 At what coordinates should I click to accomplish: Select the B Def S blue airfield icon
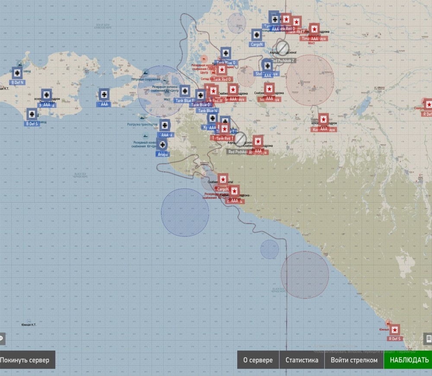click(32, 115)
